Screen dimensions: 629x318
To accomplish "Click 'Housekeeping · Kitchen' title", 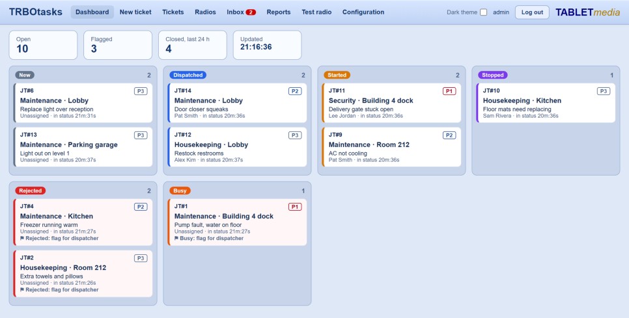I will click(x=522, y=101).
